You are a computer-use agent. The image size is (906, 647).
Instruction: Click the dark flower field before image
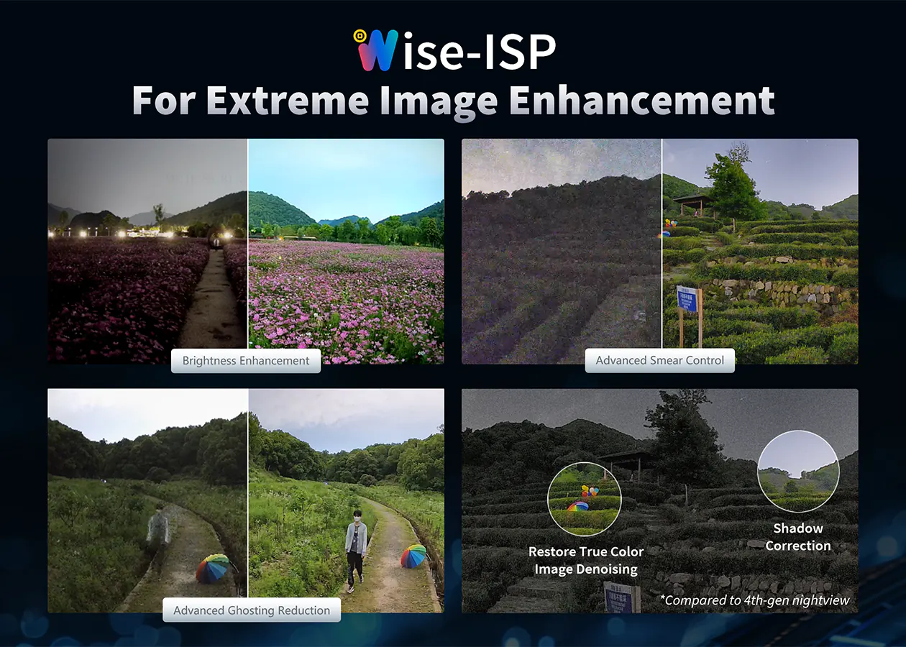(147, 251)
